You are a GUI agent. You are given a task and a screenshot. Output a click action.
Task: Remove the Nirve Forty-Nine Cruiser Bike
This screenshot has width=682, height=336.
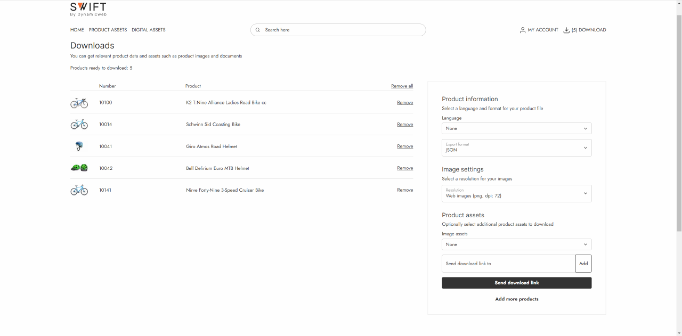[405, 190]
